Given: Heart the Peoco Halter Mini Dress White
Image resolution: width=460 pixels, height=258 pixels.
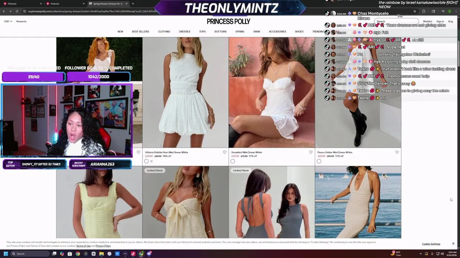Looking at the screenshot, I should (397, 152).
